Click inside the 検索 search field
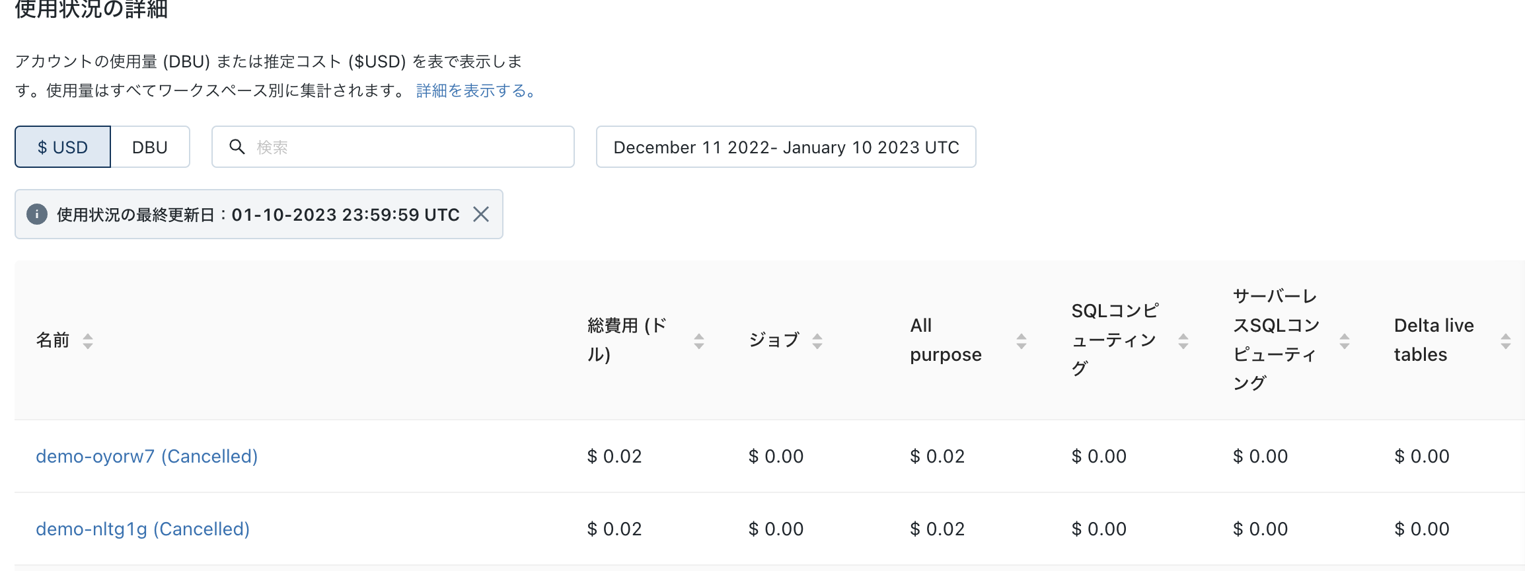The height and width of the screenshot is (571, 1525). coord(392,147)
